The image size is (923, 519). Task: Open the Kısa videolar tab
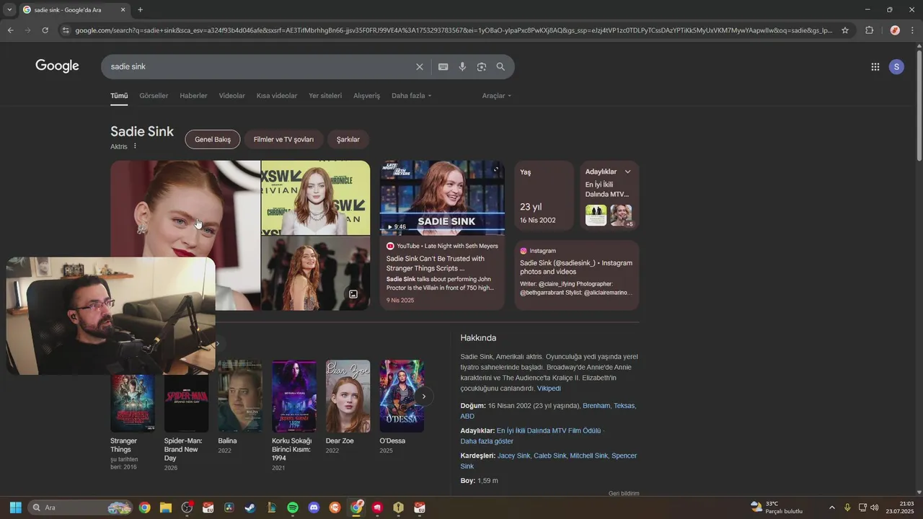coord(277,95)
